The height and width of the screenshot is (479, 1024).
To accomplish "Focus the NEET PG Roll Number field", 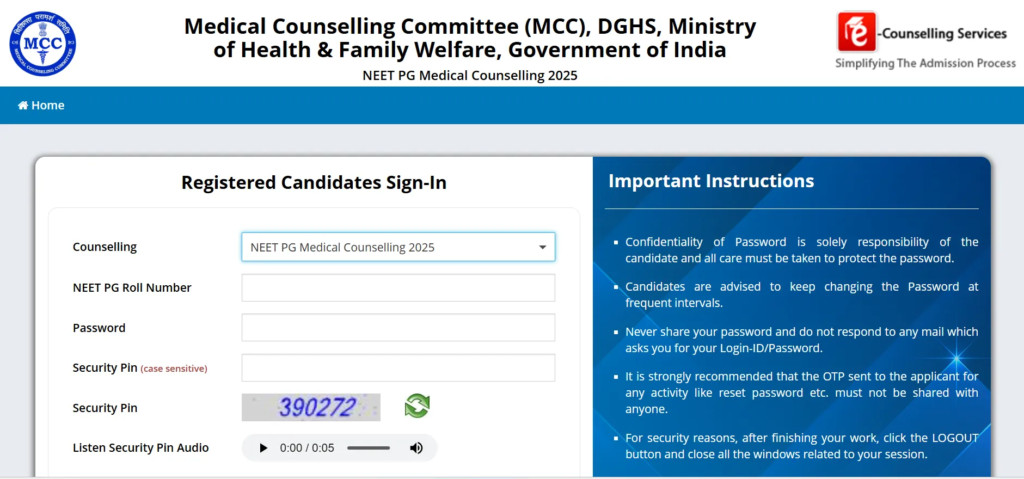I will click(x=398, y=287).
